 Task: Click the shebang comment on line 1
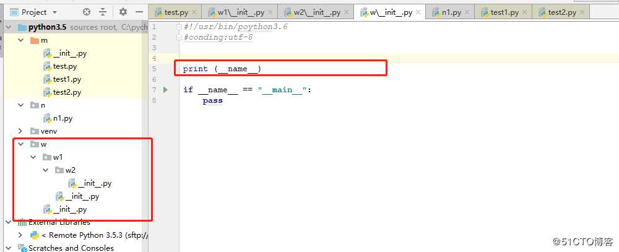pyautogui.click(x=236, y=27)
